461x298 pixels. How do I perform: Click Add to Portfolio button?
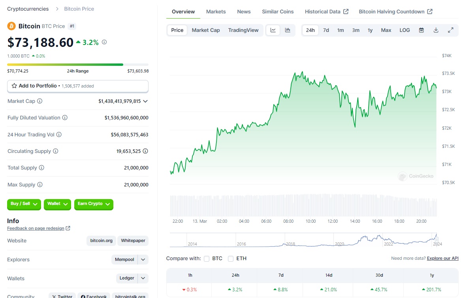[77, 86]
